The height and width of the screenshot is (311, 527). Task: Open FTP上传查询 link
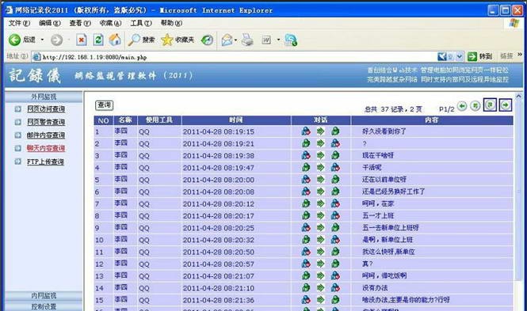coord(45,161)
